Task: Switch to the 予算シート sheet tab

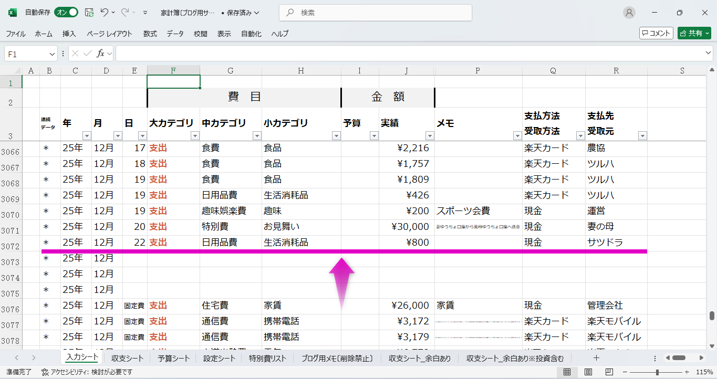Action: 173,359
